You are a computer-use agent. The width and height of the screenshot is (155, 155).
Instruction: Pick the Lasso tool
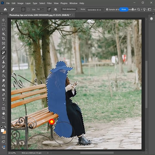coord(3,29)
